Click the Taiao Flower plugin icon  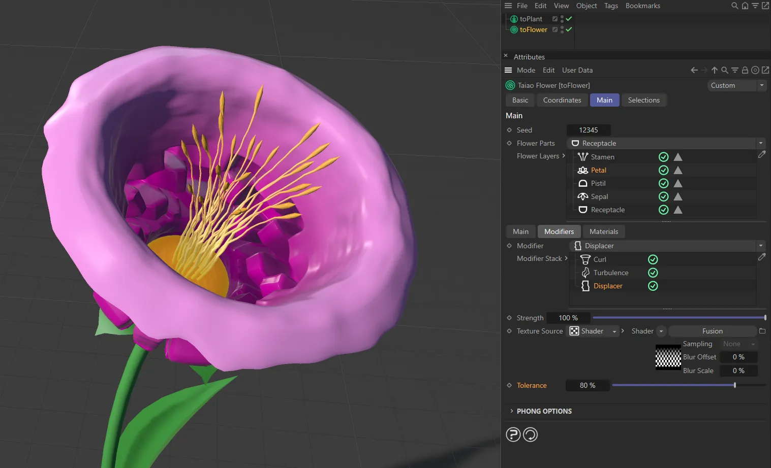click(510, 85)
